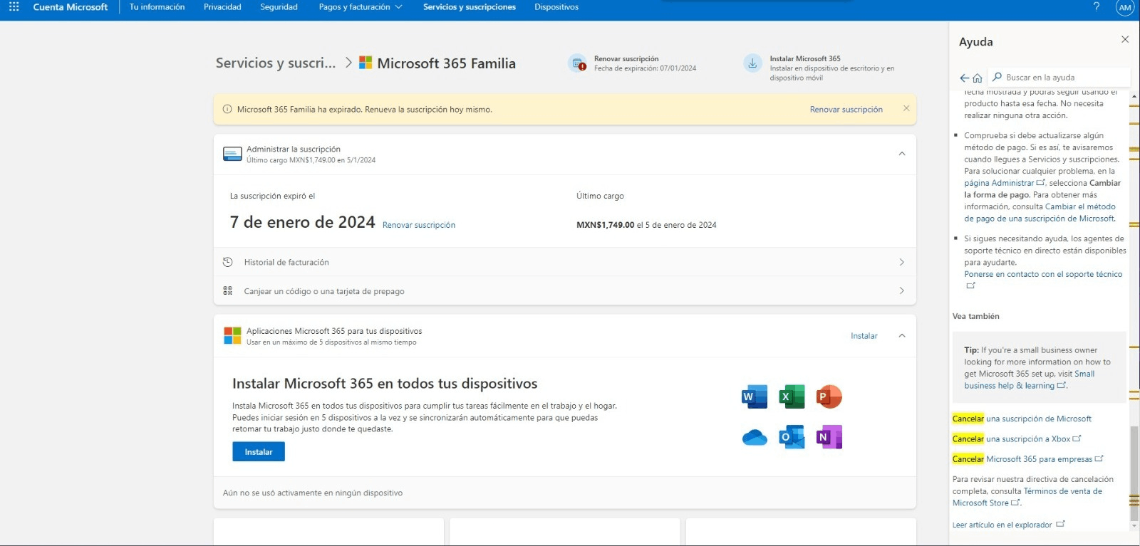The width and height of the screenshot is (1140, 546).
Task: Click the Renovar suscripción header text
Action: (626, 59)
